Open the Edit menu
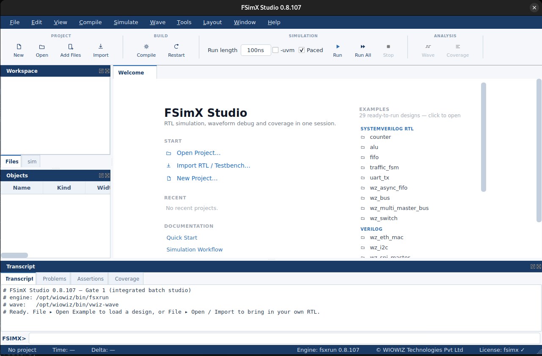This screenshot has height=356, width=542. pyautogui.click(x=36, y=22)
